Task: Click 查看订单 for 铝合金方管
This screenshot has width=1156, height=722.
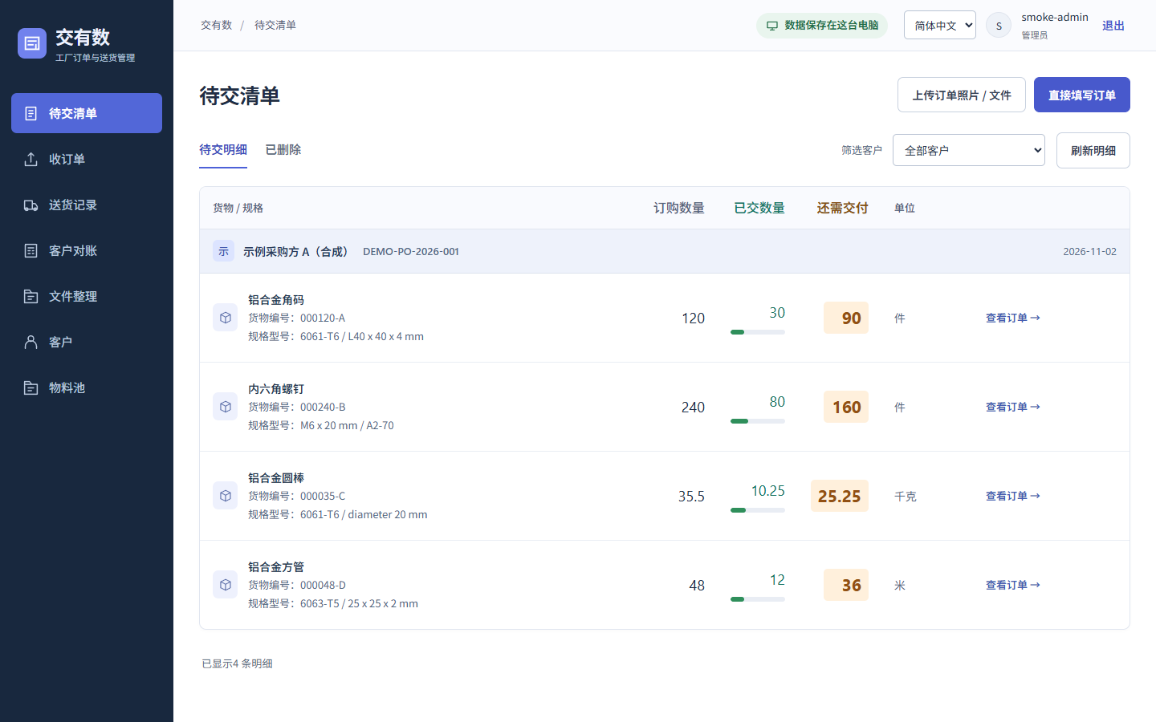Action: [1012, 585]
